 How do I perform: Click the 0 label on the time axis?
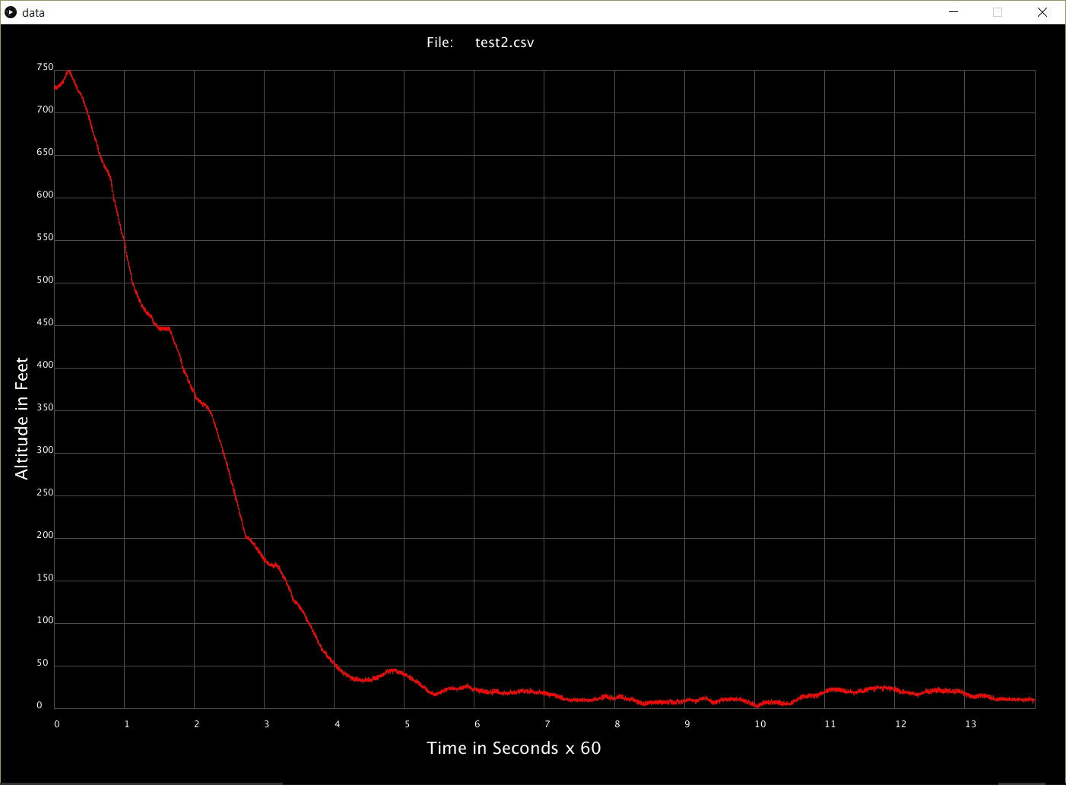pos(57,724)
